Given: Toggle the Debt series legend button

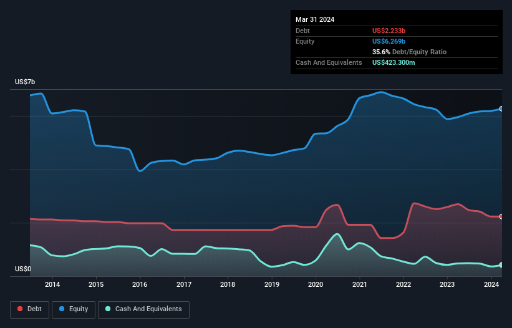Looking at the screenshot, I should click(30, 309).
